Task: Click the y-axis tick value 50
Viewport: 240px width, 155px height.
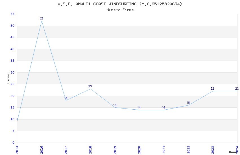Action: [x=12, y=26]
